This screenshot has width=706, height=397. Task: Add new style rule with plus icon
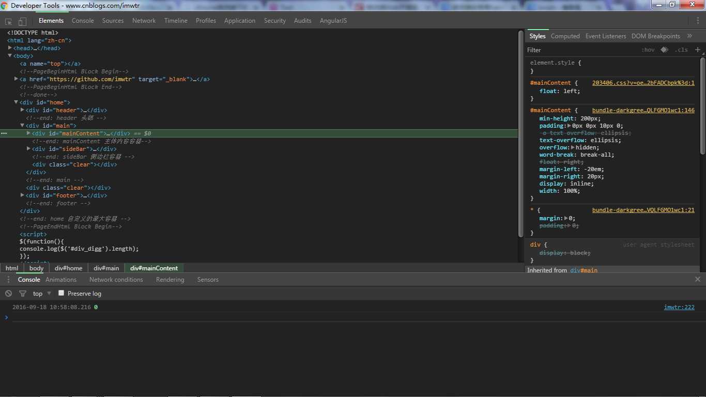pos(697,50)
